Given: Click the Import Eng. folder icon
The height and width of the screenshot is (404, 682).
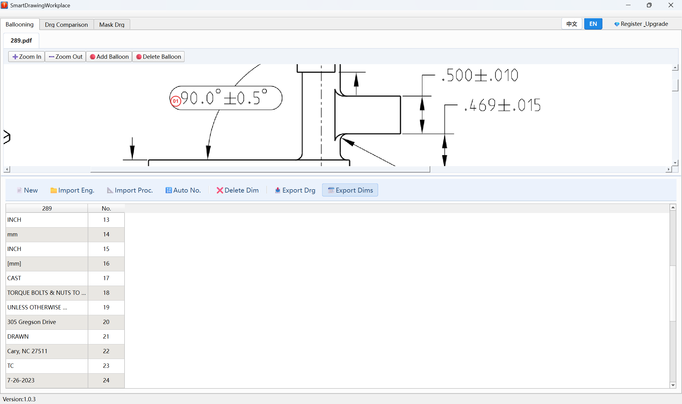Looking at the screenshot, I should [54, 190].
